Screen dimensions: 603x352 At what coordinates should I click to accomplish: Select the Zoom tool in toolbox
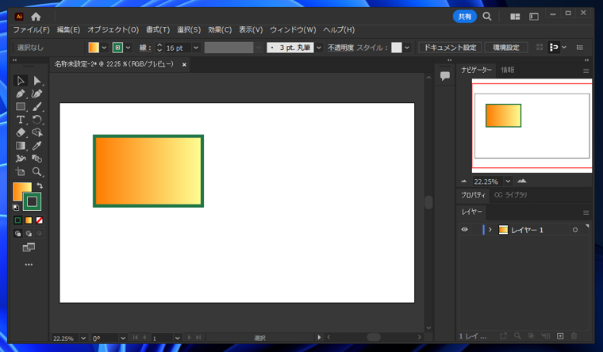tap(37, 172)
